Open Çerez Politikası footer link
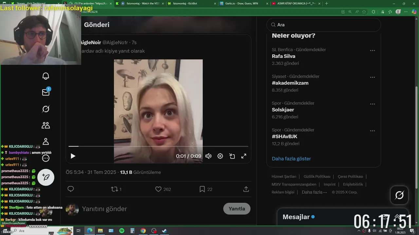The width and height of the screenshot is (419, 235). [x=350, y=176]
